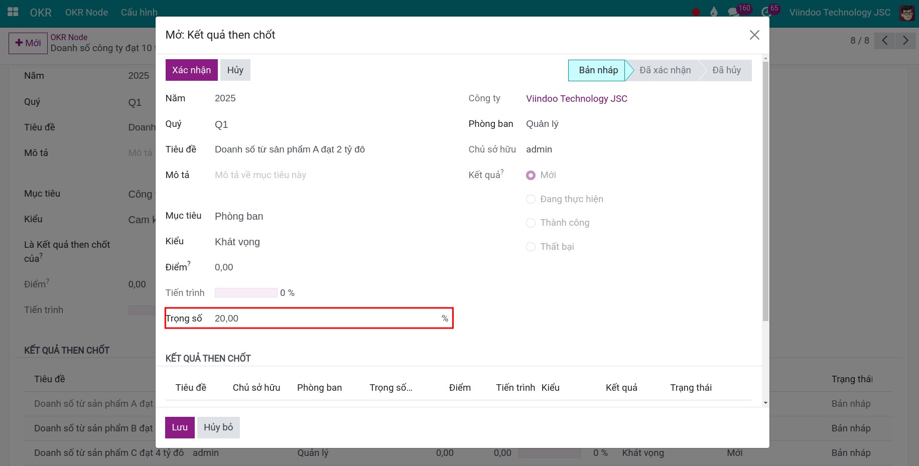Open the Viindoo Technology JSC company link

coord(576,99)
